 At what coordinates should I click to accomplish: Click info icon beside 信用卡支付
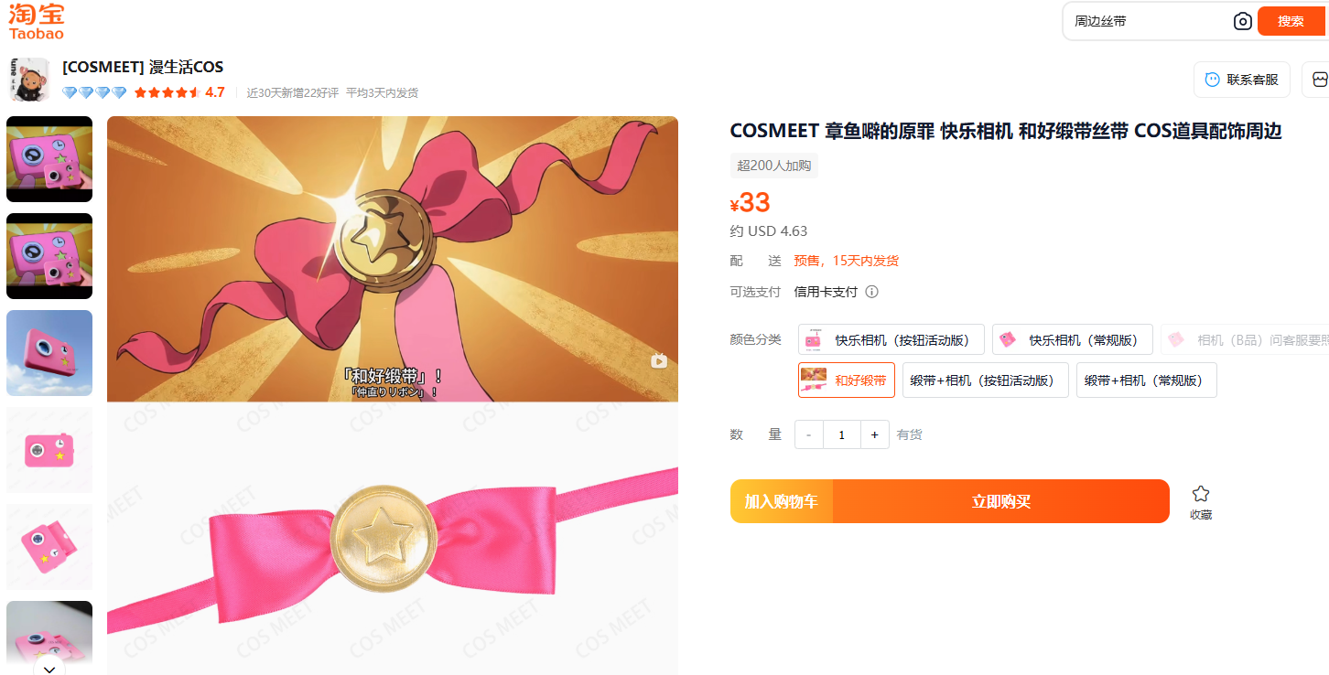[871, 292]
